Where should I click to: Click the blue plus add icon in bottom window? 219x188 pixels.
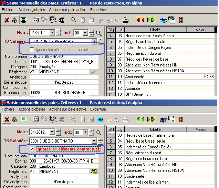pos(100,120)
